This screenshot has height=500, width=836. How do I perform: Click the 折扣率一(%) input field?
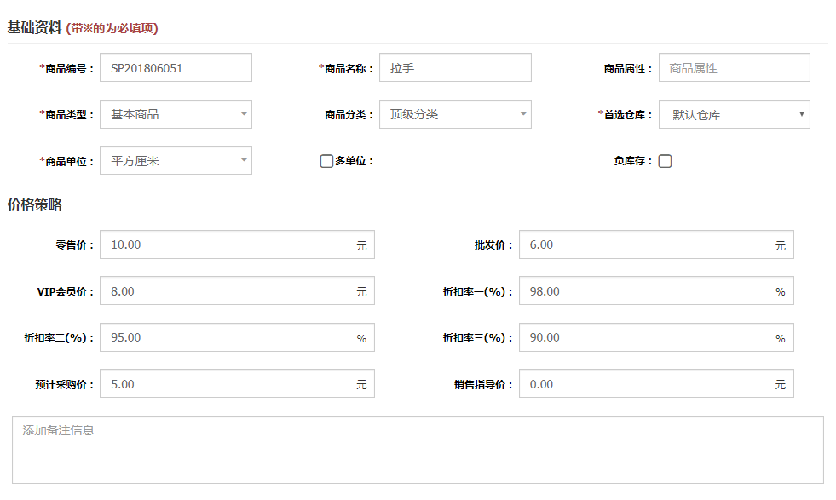[645, 291]
